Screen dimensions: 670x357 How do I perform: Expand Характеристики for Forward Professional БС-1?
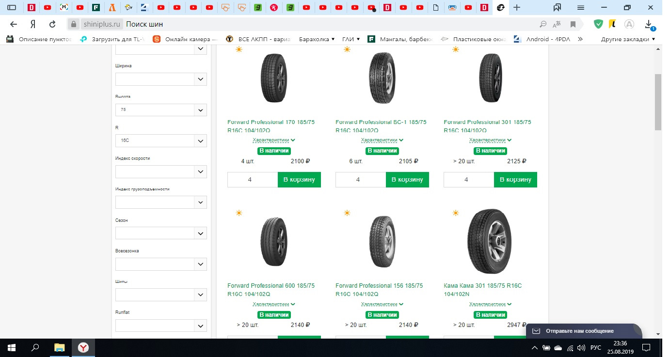(382, 140)
